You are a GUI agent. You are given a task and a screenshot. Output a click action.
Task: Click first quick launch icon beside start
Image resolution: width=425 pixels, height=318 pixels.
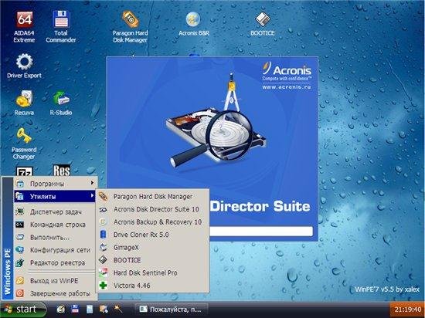click(60, 309)
